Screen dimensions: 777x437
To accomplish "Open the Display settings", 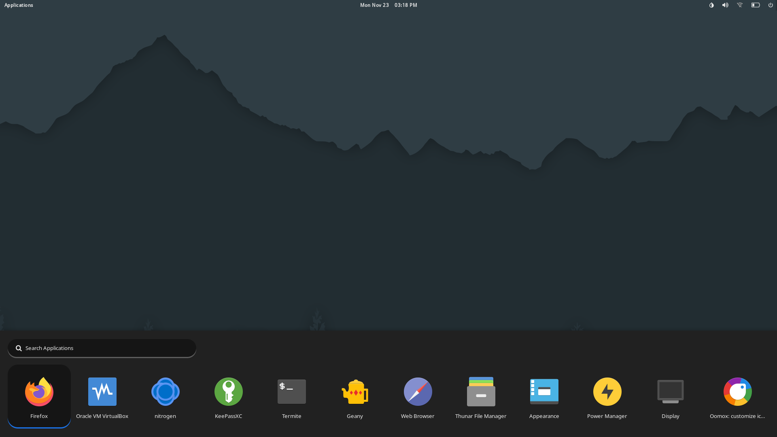I will coord(670,392).
